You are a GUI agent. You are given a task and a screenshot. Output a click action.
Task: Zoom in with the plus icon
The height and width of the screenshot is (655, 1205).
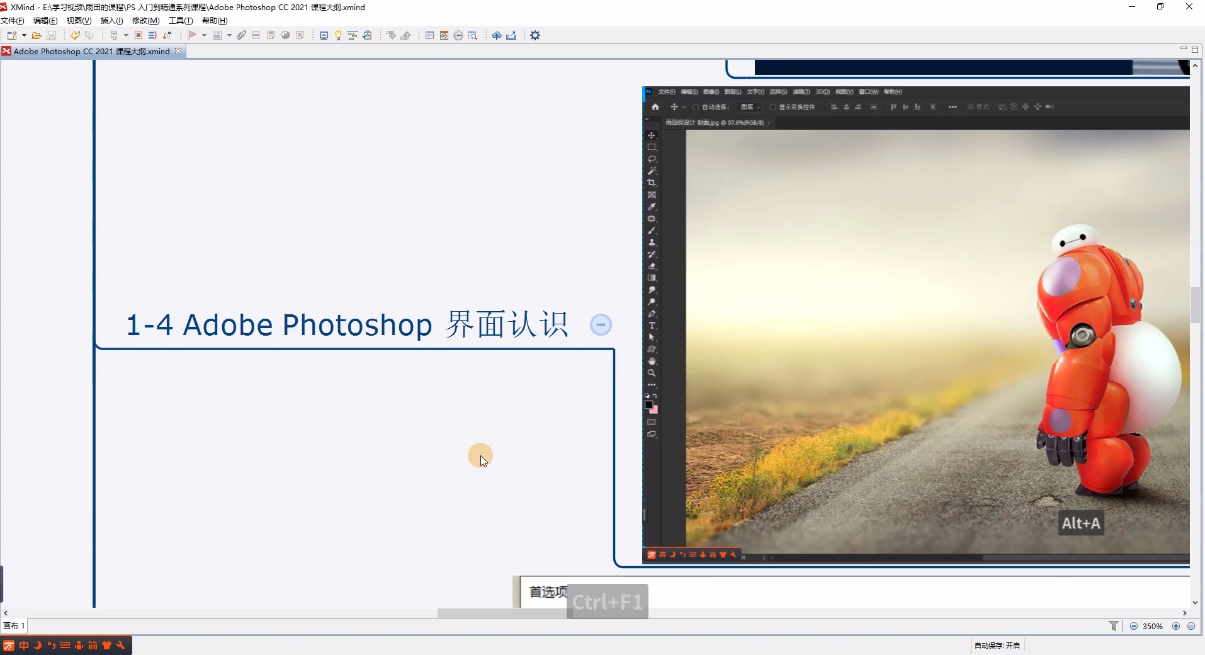point(1176,626)
